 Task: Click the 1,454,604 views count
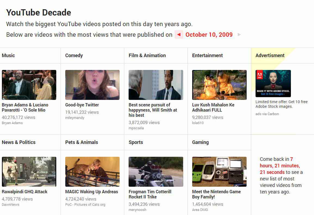point(208,204)
